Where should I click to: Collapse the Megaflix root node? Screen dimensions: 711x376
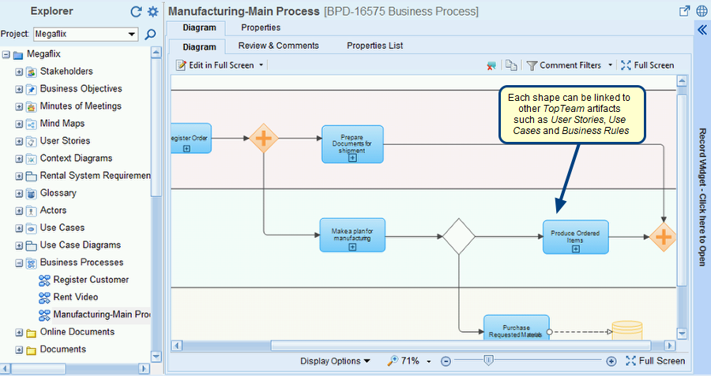6,54
